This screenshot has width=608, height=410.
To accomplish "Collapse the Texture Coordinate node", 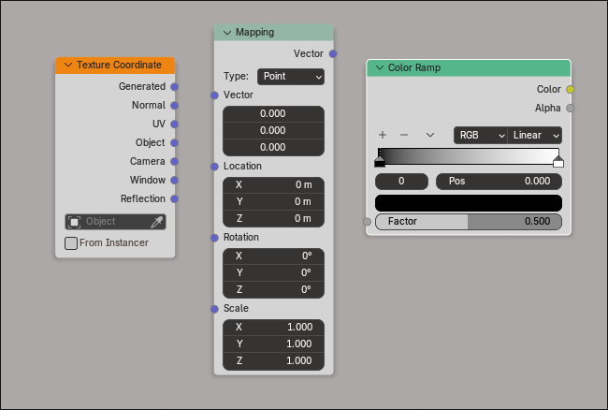I will 68,65.
